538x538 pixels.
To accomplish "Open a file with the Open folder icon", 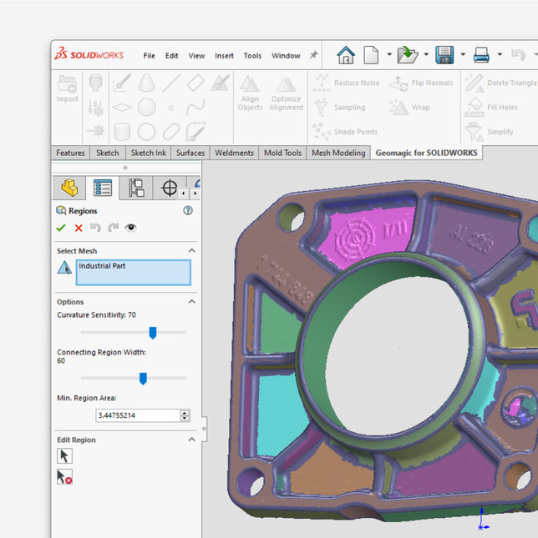I will pyautogui.click(x=408, y=55).
